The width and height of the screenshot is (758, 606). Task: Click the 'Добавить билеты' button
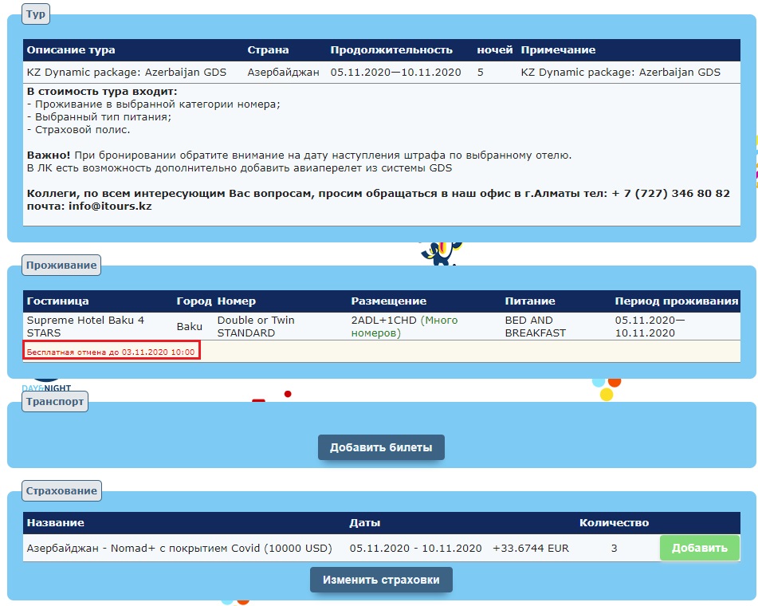381,447
